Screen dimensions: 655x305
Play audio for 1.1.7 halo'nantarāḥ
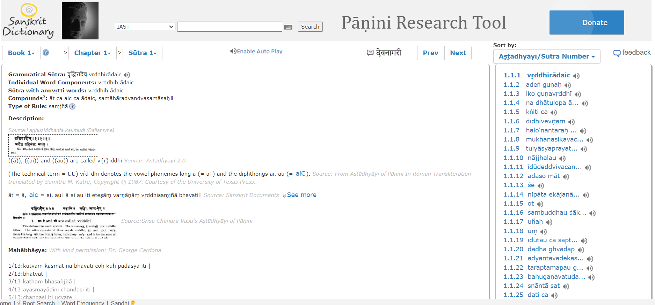pyautogui.click(x=583, y=131)
